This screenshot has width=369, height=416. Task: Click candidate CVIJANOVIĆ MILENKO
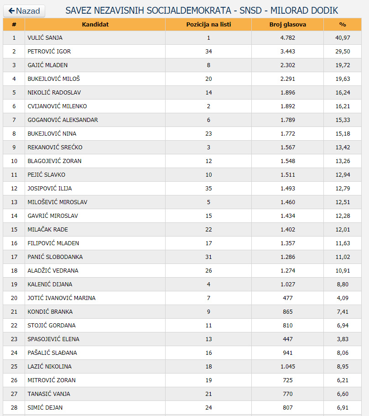pyautogui.click(x=57, y=106)
